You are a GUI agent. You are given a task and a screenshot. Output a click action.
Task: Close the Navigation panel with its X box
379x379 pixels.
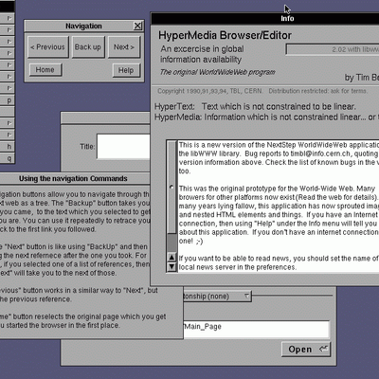137,26
